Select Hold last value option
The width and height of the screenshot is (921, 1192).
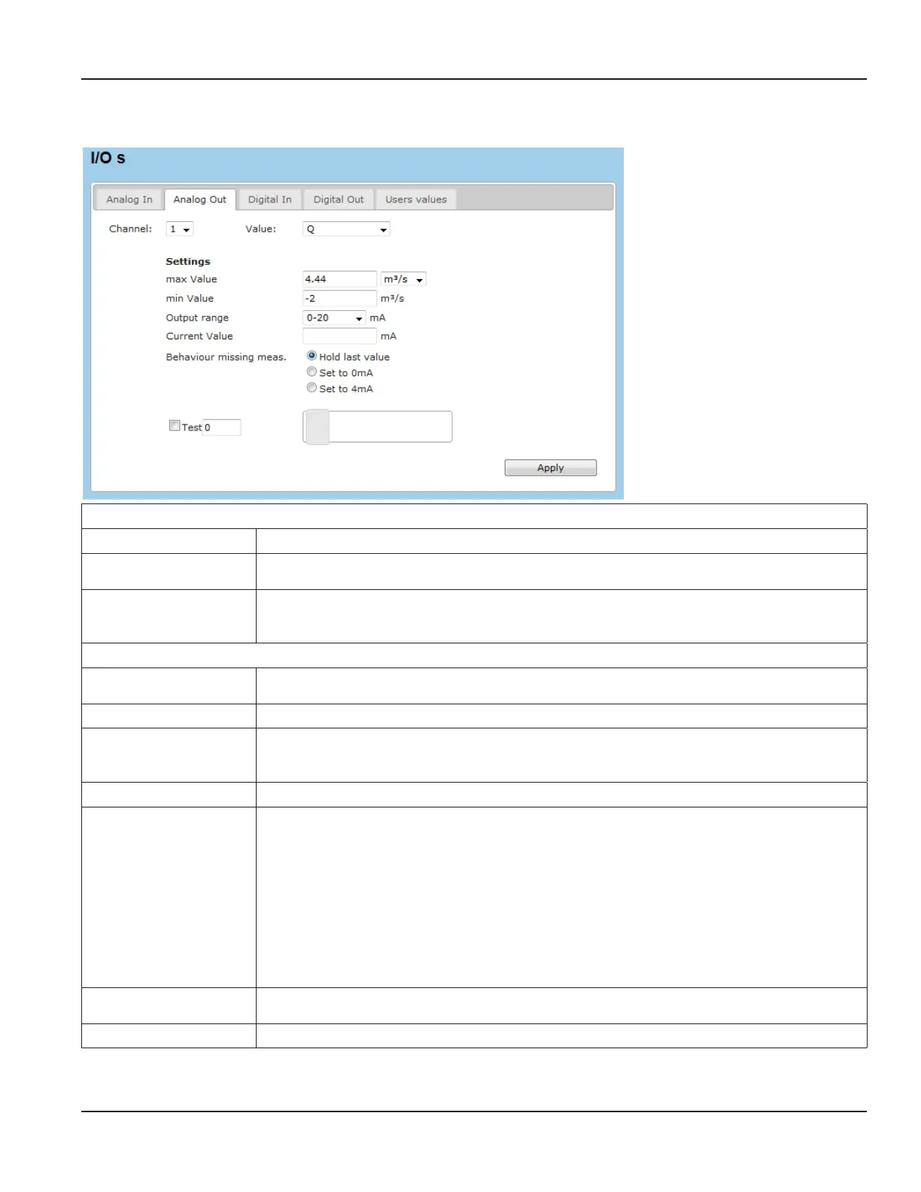click(312, 356)
